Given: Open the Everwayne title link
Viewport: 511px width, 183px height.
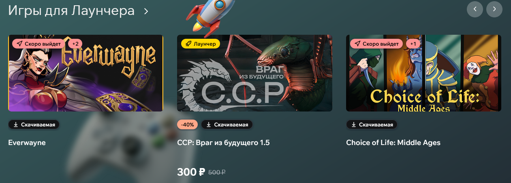Looking at the screenshot, I should (x=27, y=143).
